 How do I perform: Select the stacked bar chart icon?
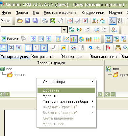coord(89,39)
